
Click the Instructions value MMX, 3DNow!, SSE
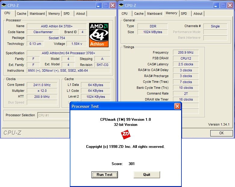coord(69,70)
